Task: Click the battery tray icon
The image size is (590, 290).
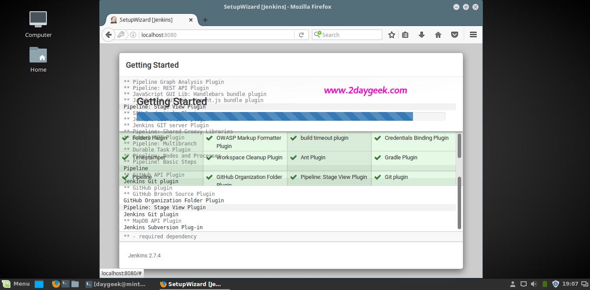Action: click(545, 284)
